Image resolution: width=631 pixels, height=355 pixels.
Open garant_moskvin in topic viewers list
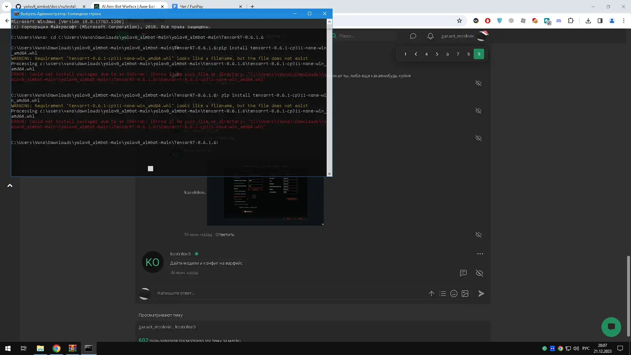point(155,327)
